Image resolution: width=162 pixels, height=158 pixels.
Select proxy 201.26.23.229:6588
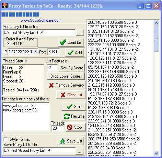point(112,144)
